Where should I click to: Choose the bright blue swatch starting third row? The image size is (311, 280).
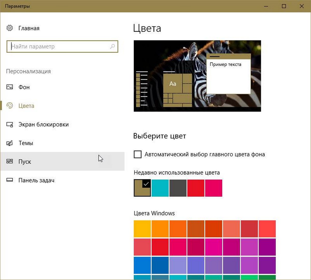(142, 265)
